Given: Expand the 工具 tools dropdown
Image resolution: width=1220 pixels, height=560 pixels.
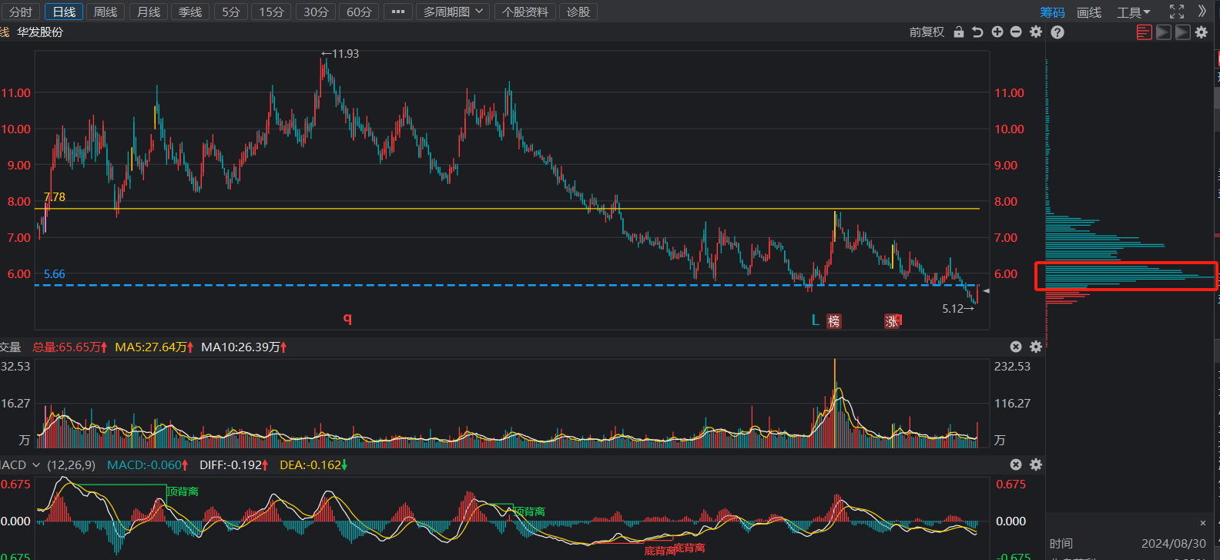Looking at the screenshot, I should click(1134, 12).
